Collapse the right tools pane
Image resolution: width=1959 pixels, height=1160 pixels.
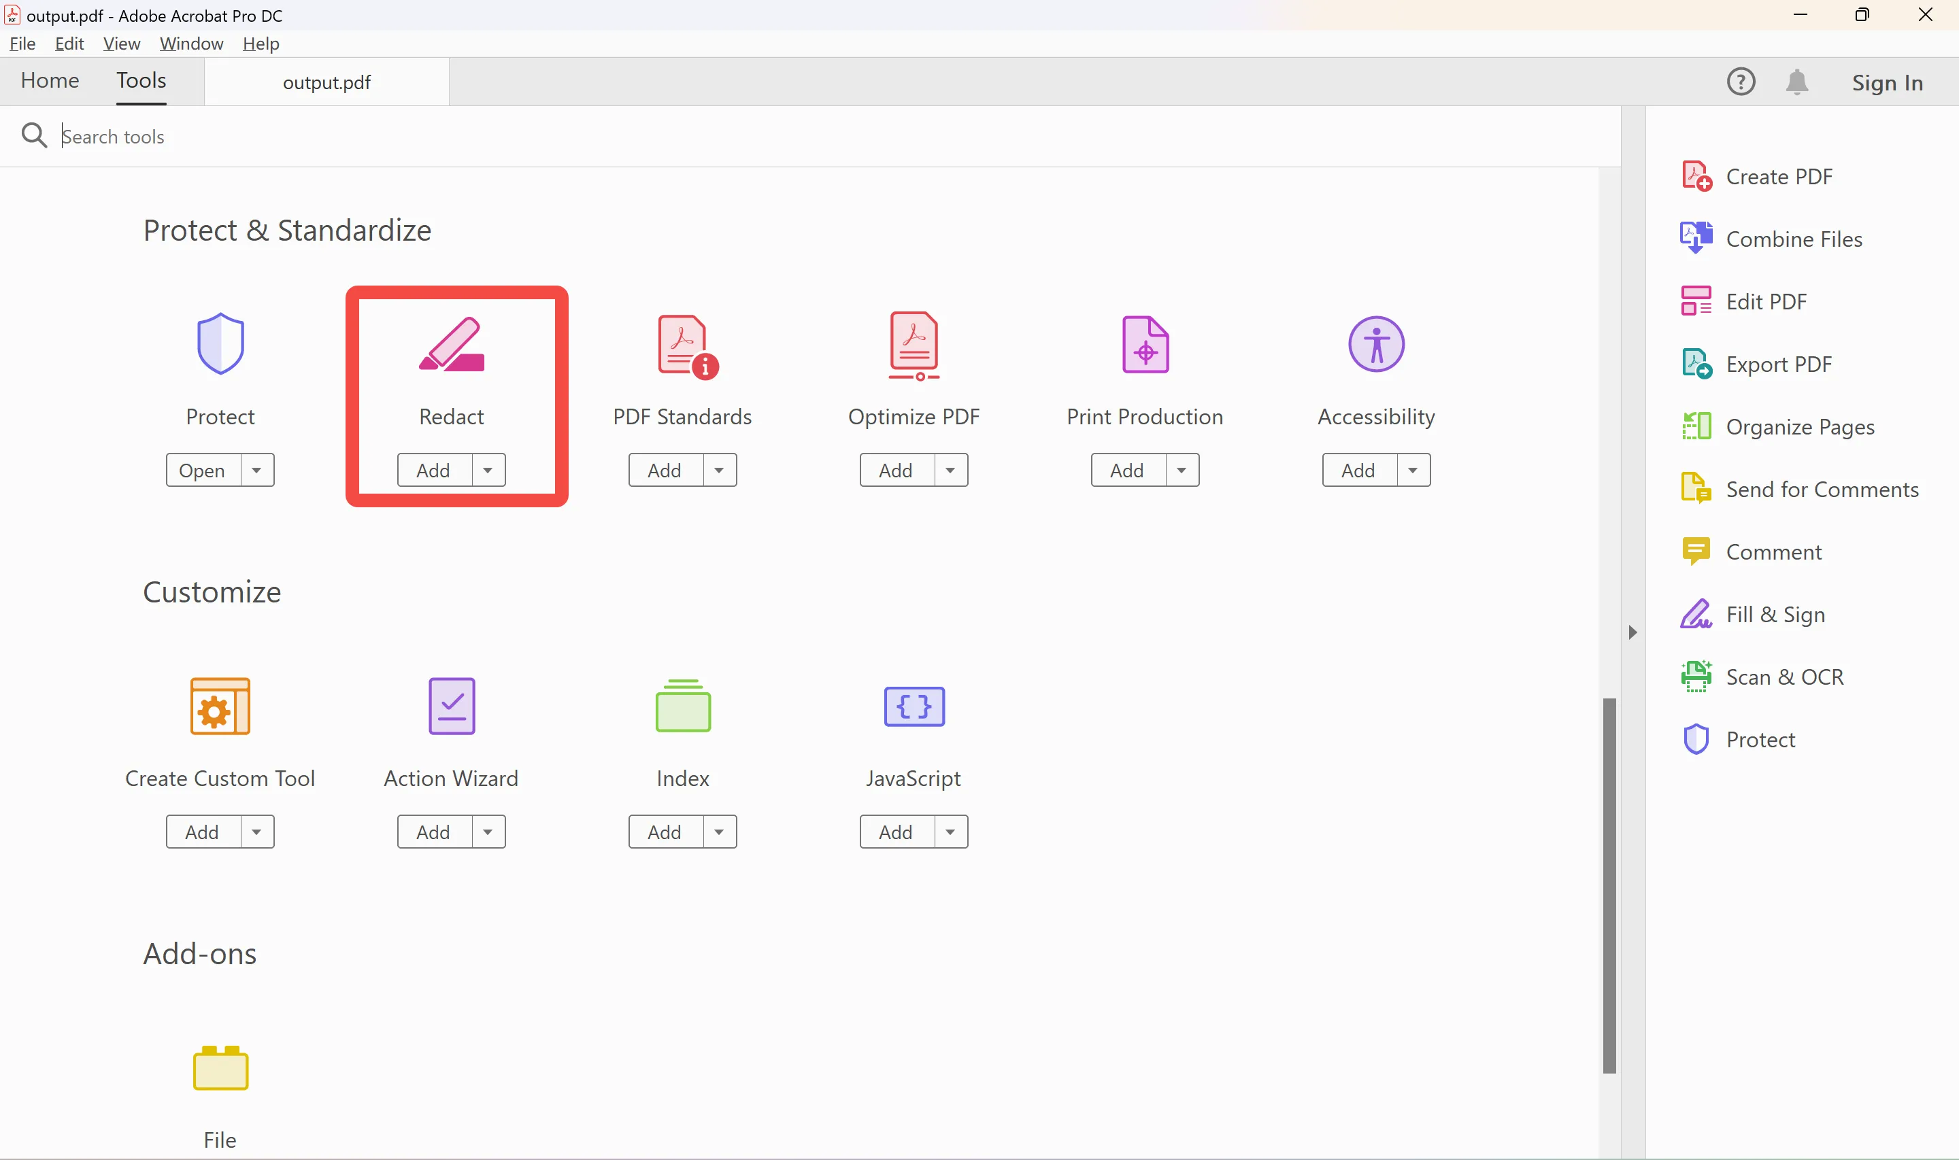tap(1632, 632)
